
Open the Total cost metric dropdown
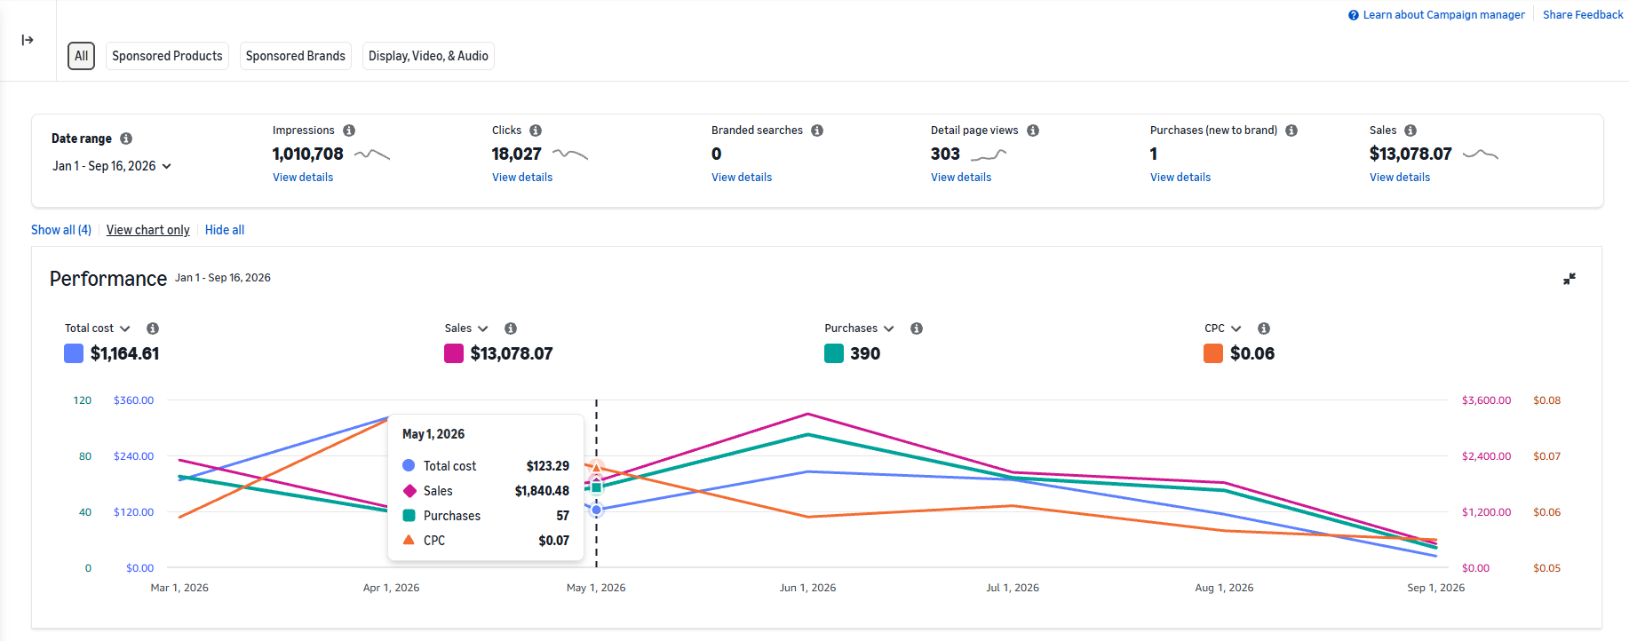(x=98, y=328)
